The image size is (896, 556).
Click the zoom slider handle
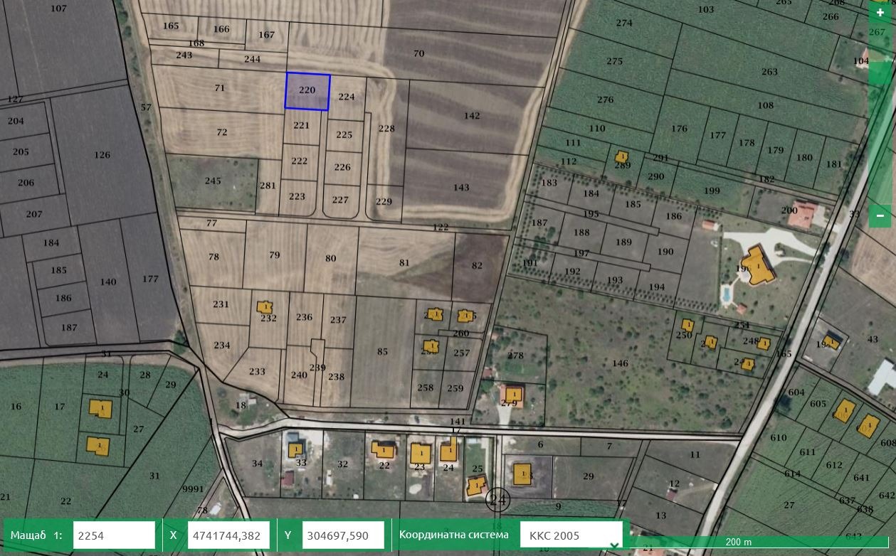[x=880, y=73]
